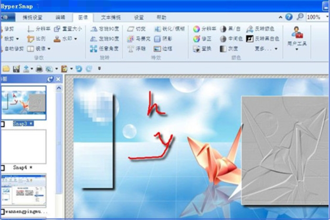Click the Redo arrow icon

click(x=89, y=69)
